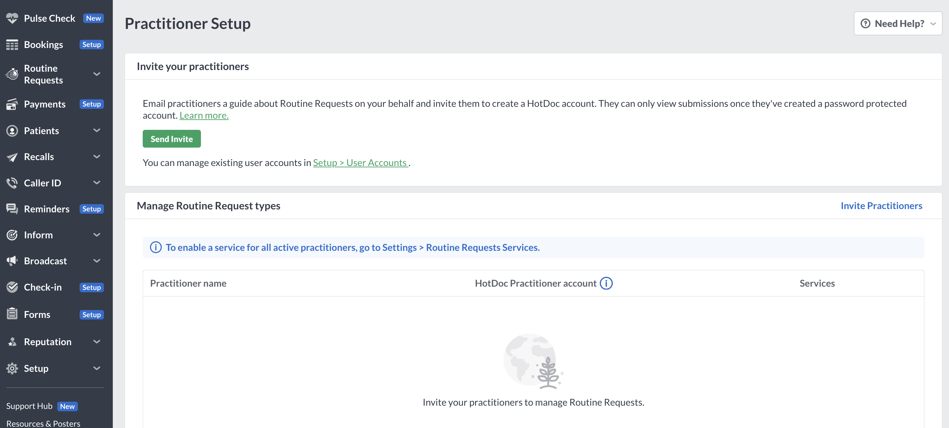
Task: Follow the Learn more link
Action: click(x=204, y=115)
